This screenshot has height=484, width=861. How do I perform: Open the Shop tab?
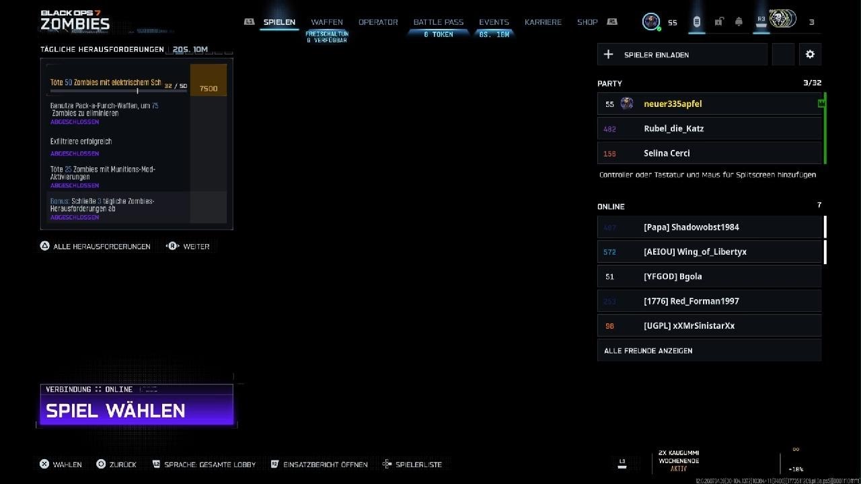[x=587, y=22]
